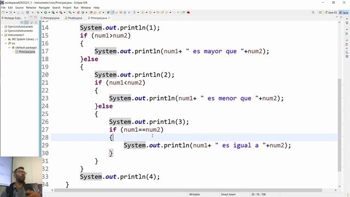Click the Debug bug icon
Screen dimensions: 350x197
(x=38, y=13)
